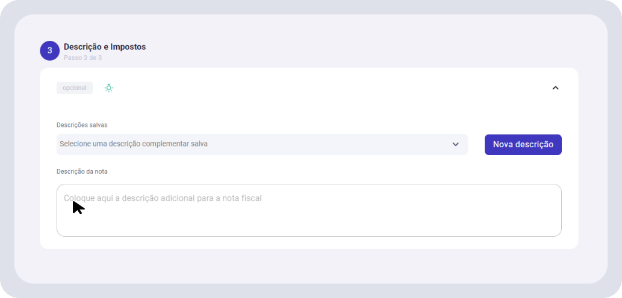
Task: Select the 'Selecione uma descrição complementar salva' combo box
Action: click(x=262, y=144)
